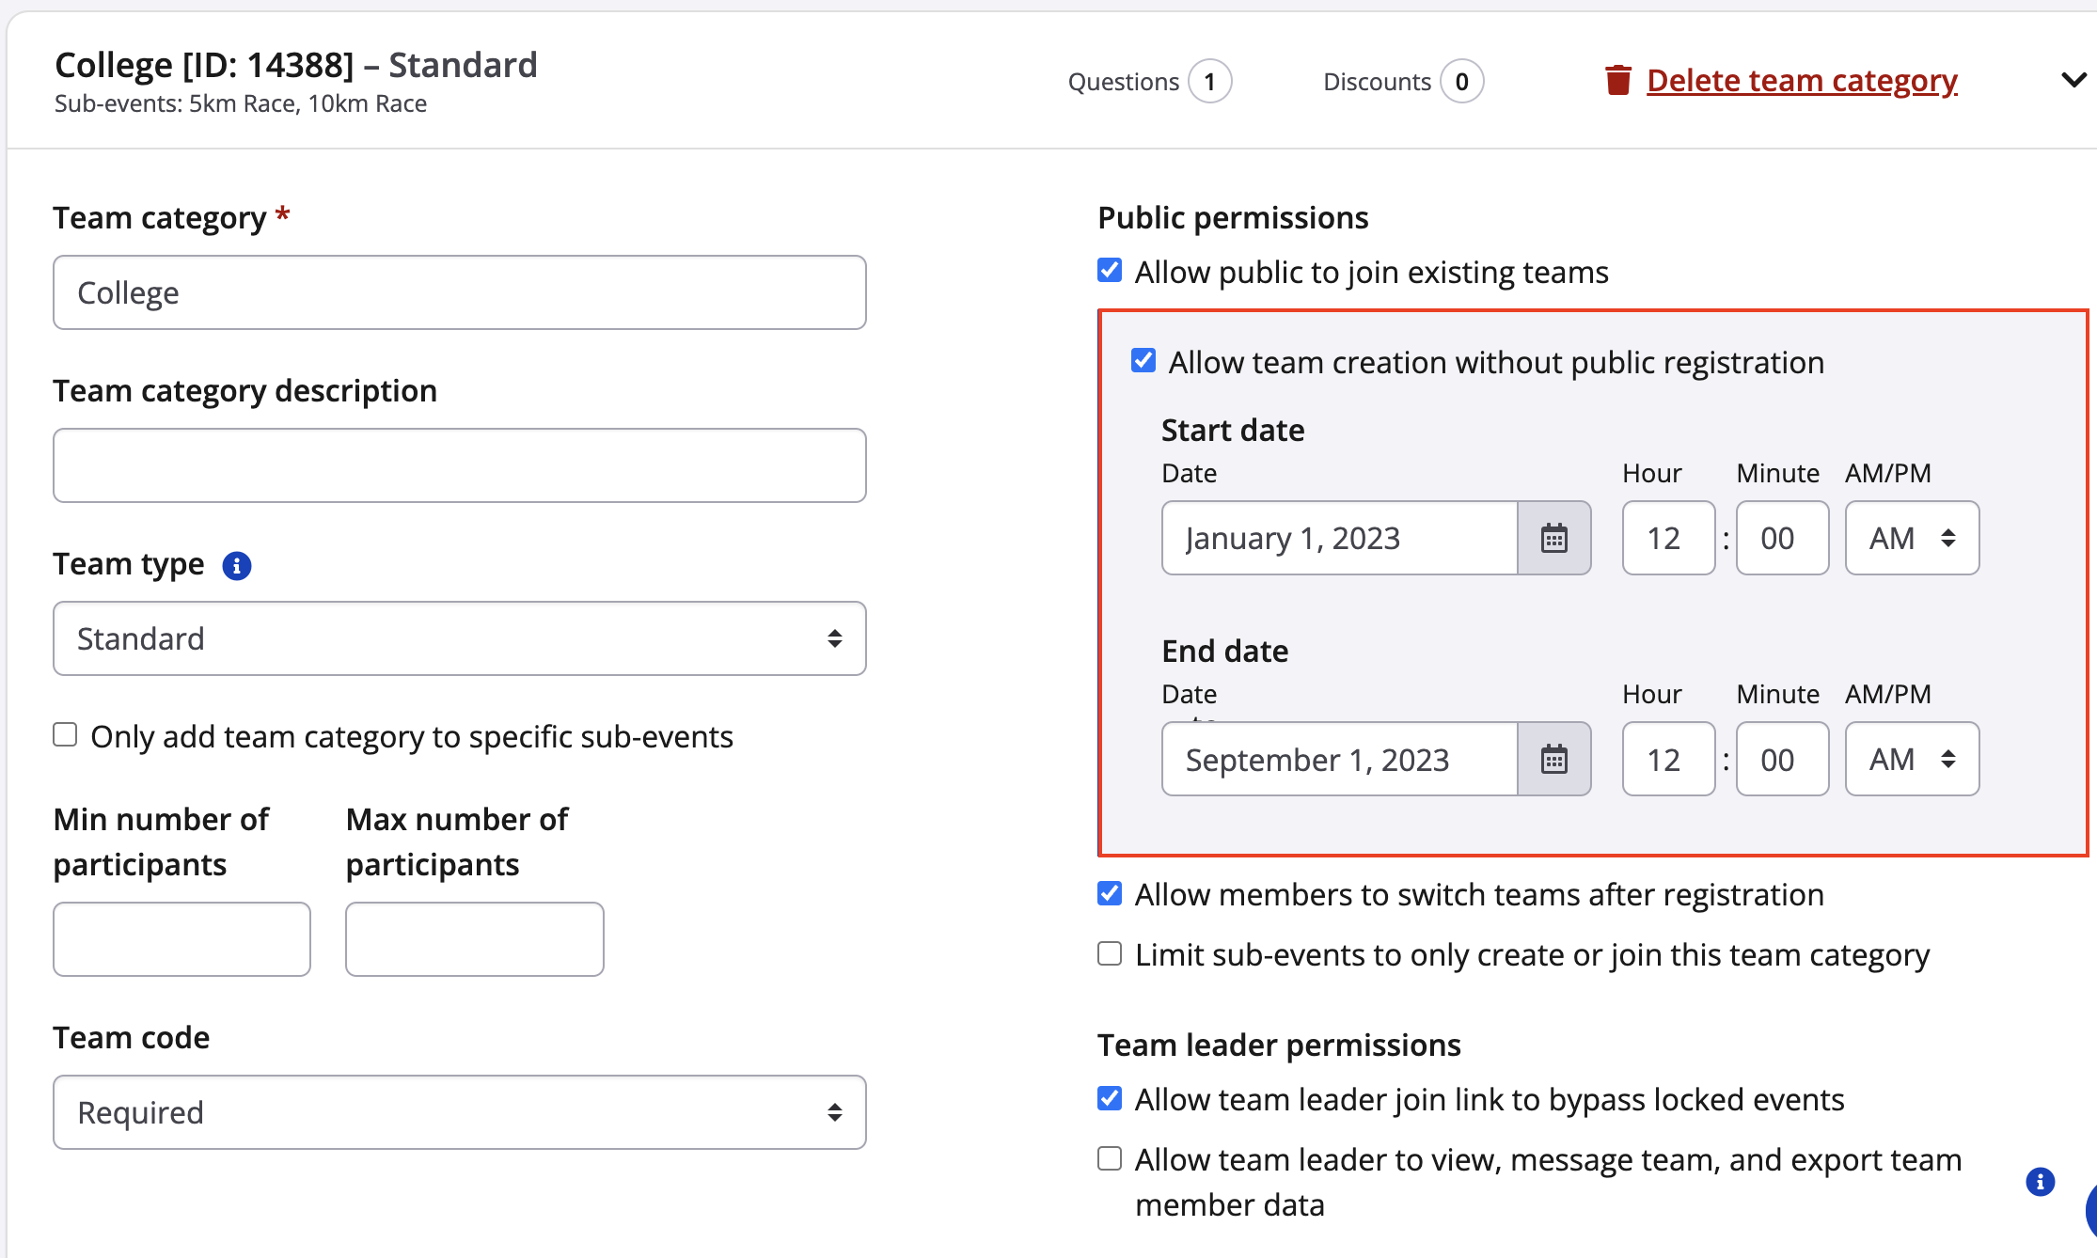Image resolution: width=2097 pixels, height=1258 pixels.
Task: Uncheck Allow public to join existing teams
Action: pyautogui.click(x=1110, y=271)
